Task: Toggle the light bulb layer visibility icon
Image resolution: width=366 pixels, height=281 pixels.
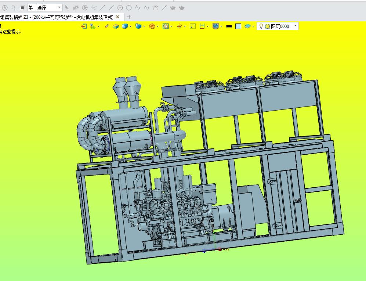Action: point(261,26)
